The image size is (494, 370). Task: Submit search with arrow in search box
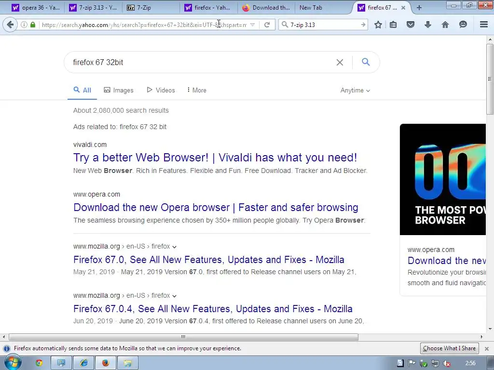click(363, 25)
